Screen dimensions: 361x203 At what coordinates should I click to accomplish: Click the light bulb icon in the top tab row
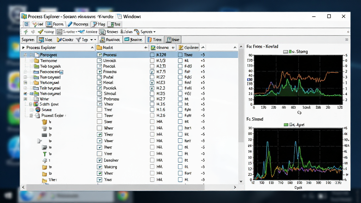pos(35,24)
